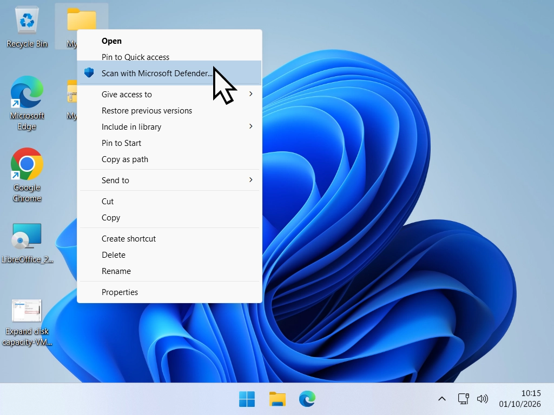Screen dimensions: 554x415
Task: Show hidden icons in system tray
Action: (441, 399)
